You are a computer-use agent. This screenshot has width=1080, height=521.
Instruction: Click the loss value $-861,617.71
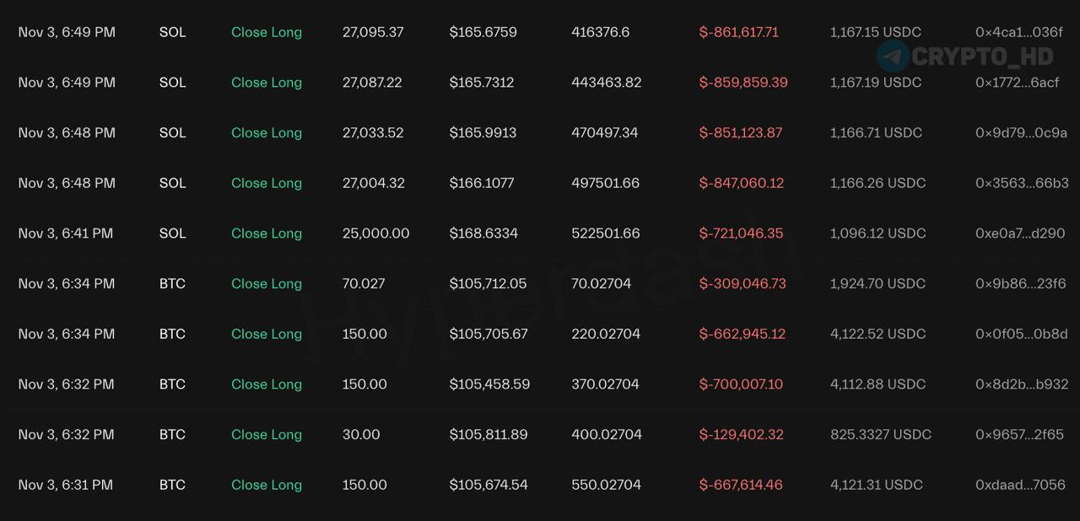[739, 32]
